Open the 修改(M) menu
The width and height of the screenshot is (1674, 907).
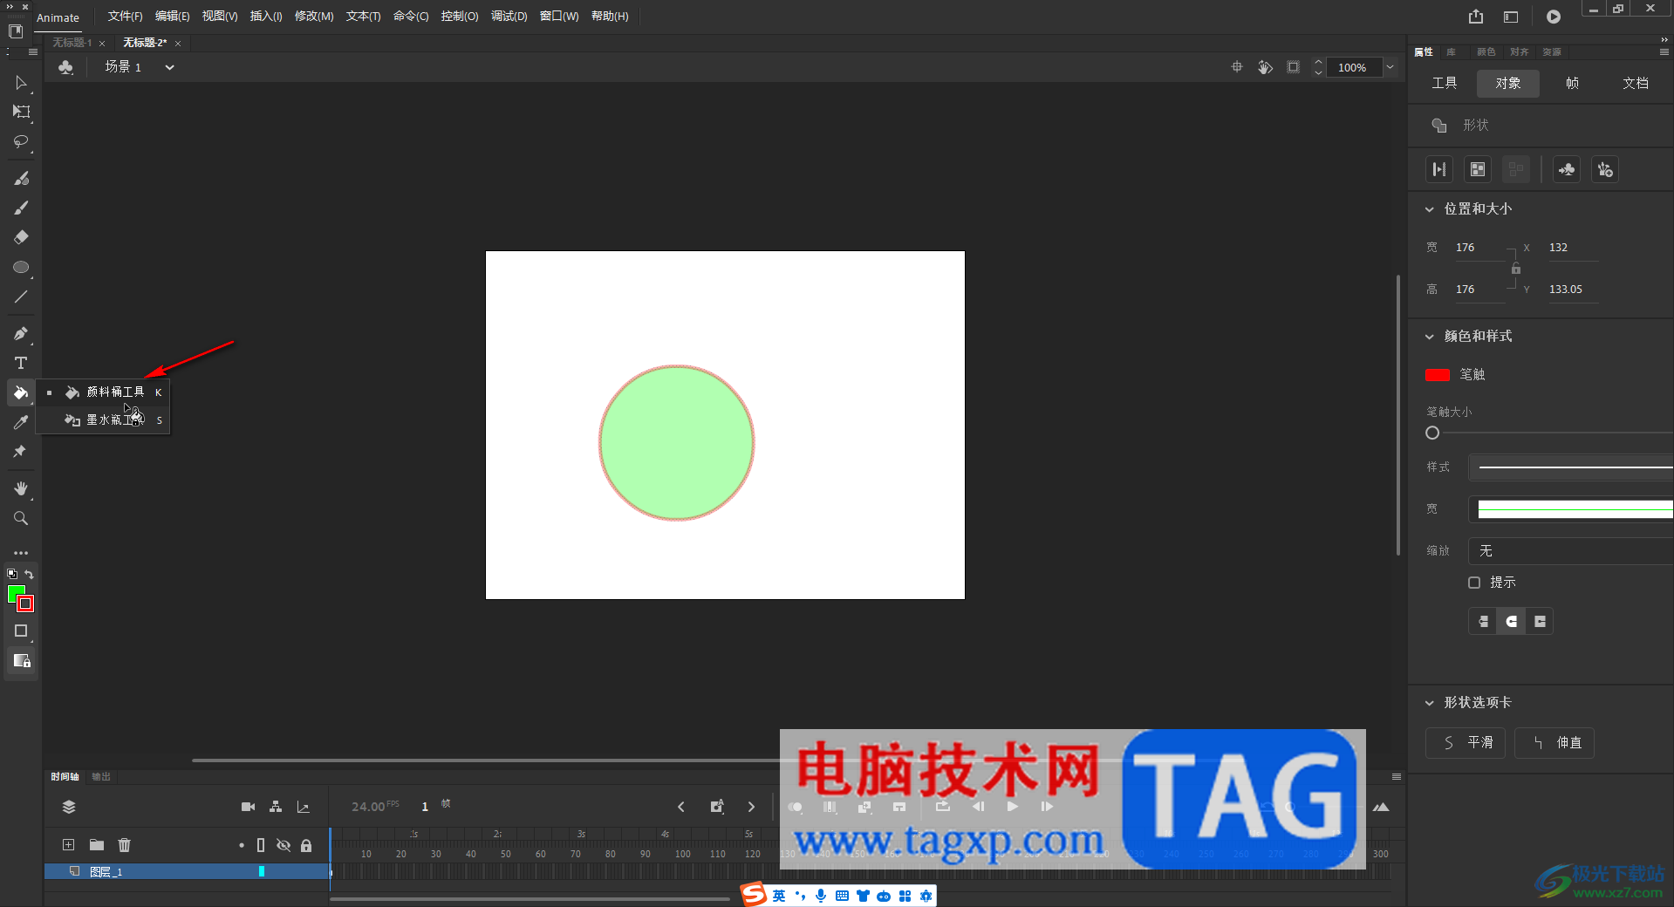(x=314, y=17)
